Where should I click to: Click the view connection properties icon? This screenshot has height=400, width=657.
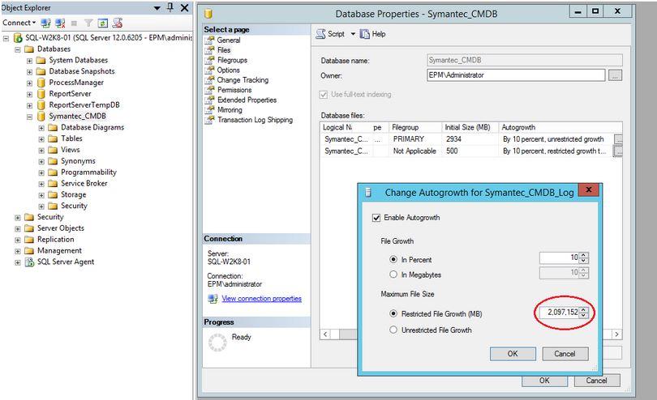coord(213,299)
